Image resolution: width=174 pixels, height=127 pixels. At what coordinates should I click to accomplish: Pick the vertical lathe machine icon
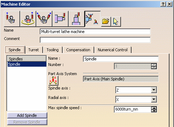point(76,19)
